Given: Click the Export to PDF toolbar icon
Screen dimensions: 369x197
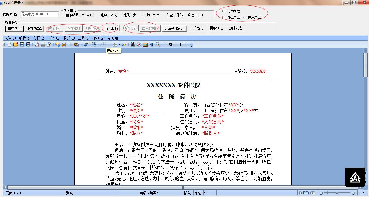Looking at the screenshot, I should pos(37,44).
